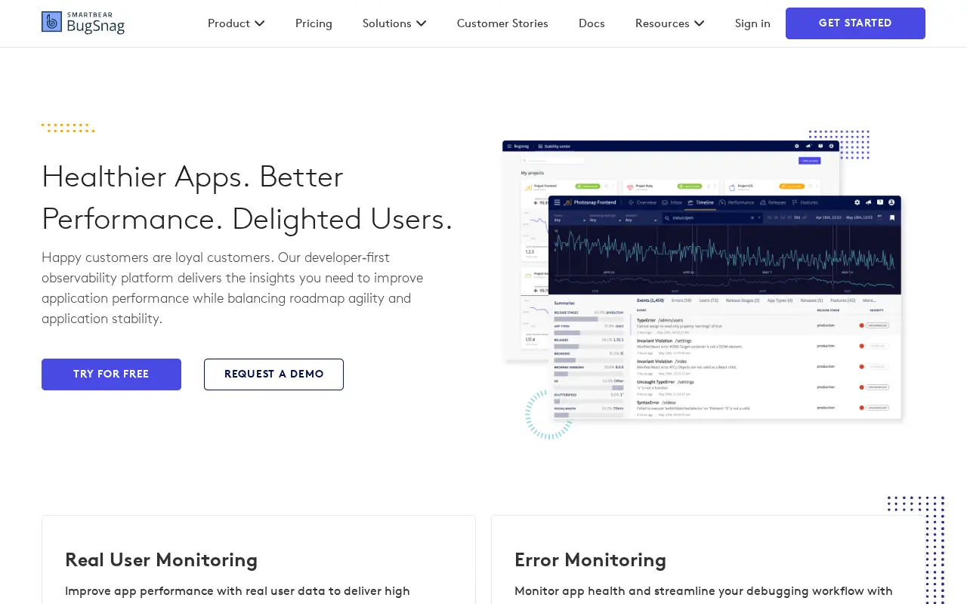Click the TRY FOR FREE button
967x604 pixels.
pyautogui.click(x=111, y=374)
